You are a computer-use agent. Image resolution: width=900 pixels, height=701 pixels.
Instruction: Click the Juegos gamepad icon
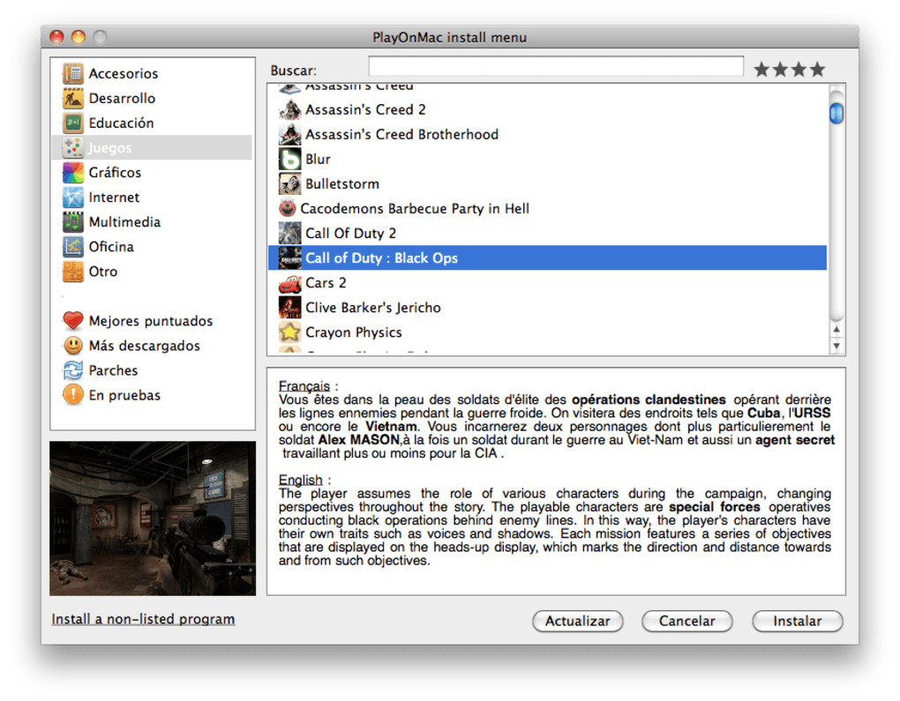click(x=73, y=147)
